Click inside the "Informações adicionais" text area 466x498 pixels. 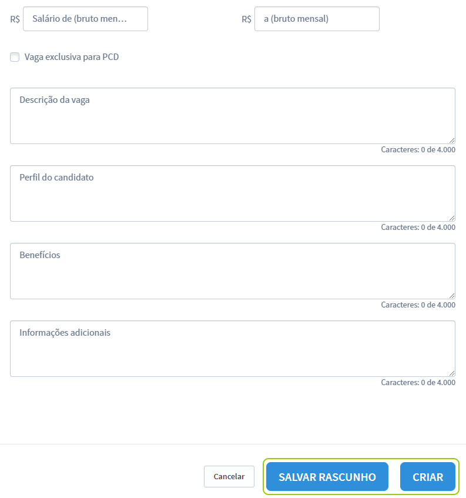click(x=232, y=349)
